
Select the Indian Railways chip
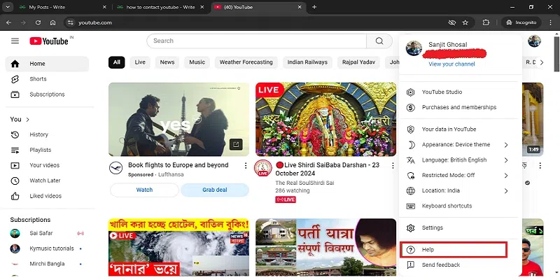pos(307,62)
